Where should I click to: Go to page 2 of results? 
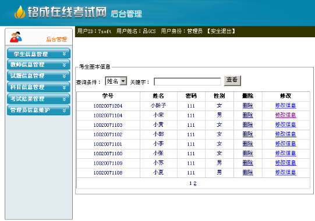tap(195, 183)
